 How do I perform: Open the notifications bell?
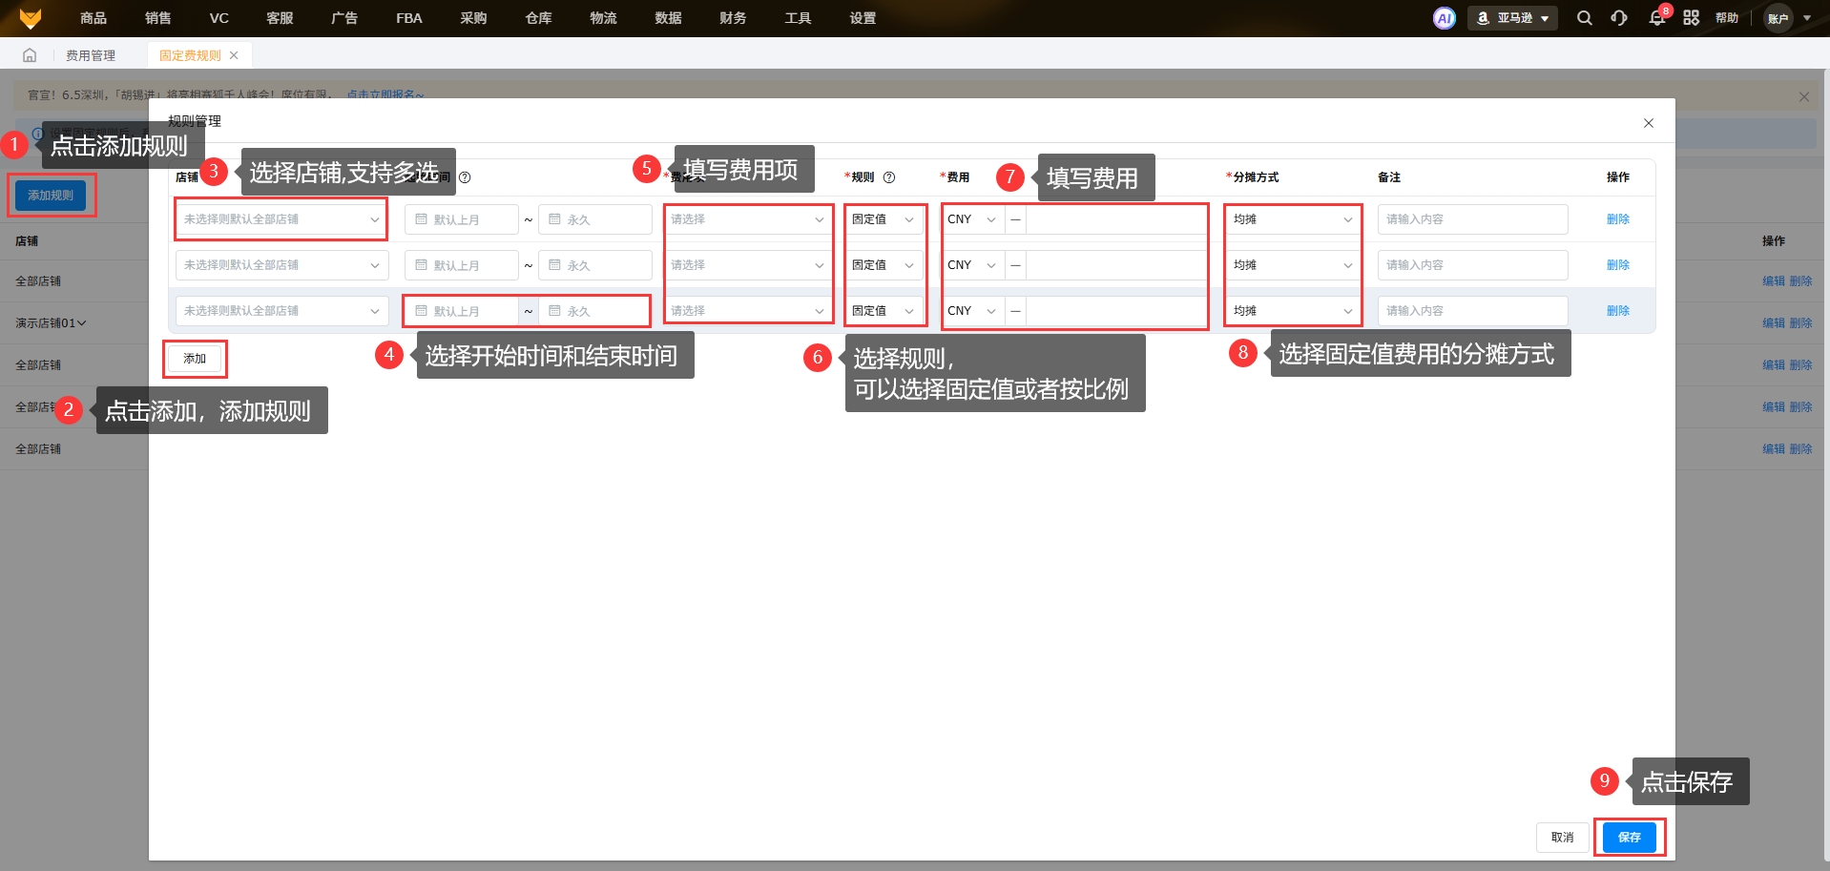1657,18
